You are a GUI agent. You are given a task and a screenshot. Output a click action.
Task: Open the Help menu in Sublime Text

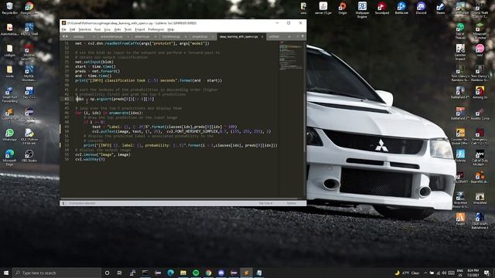(171, 29)
